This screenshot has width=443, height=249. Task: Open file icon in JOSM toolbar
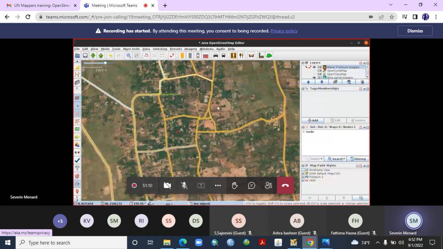click(78, 56)
